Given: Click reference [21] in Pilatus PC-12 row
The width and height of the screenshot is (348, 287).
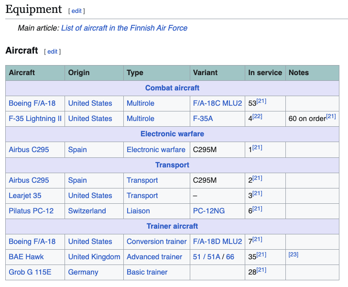Looking at the screenshot, I should [257, 209].
